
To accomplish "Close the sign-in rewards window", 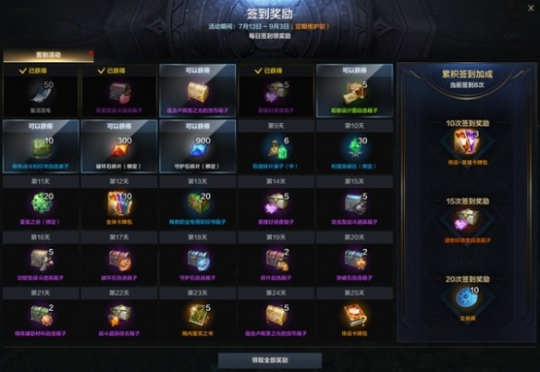I will click(531, 8).
